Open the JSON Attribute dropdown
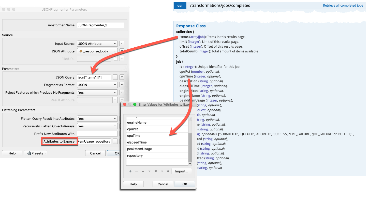 click(x=98, y=51)
